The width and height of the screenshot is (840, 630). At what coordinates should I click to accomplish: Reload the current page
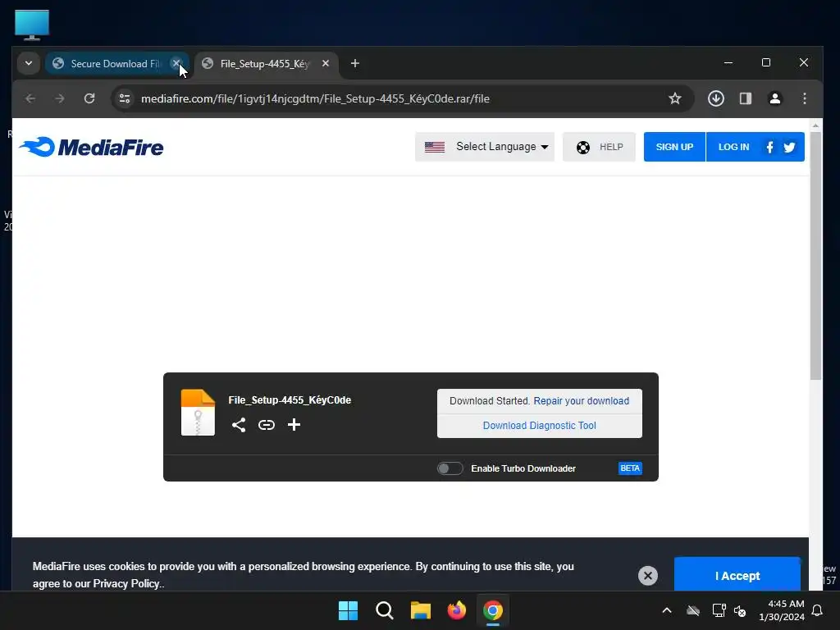pos(89,98)
